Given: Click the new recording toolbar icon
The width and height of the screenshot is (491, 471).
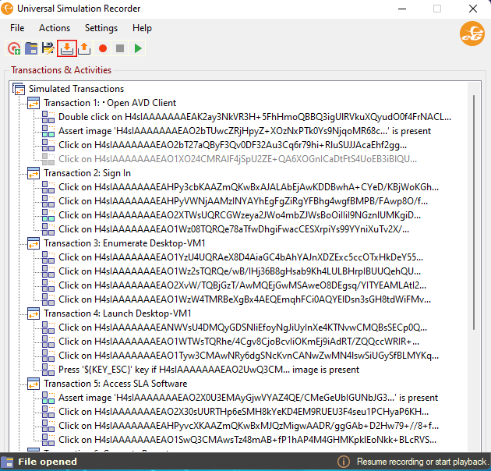Looking at the screenshot, I should (14, 48).
